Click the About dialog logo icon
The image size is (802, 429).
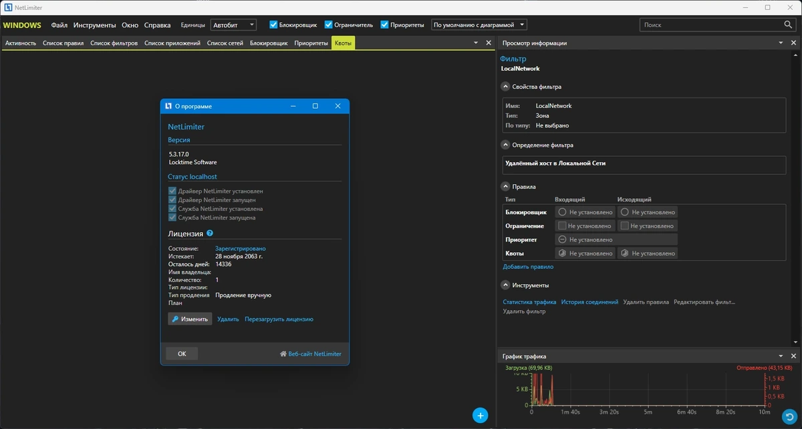click(168, 106)
